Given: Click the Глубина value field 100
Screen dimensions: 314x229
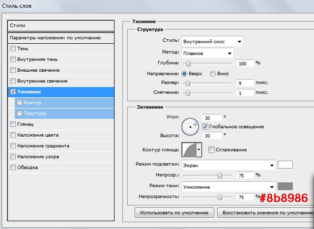Looking at the screenshot, I should (245, 64).
